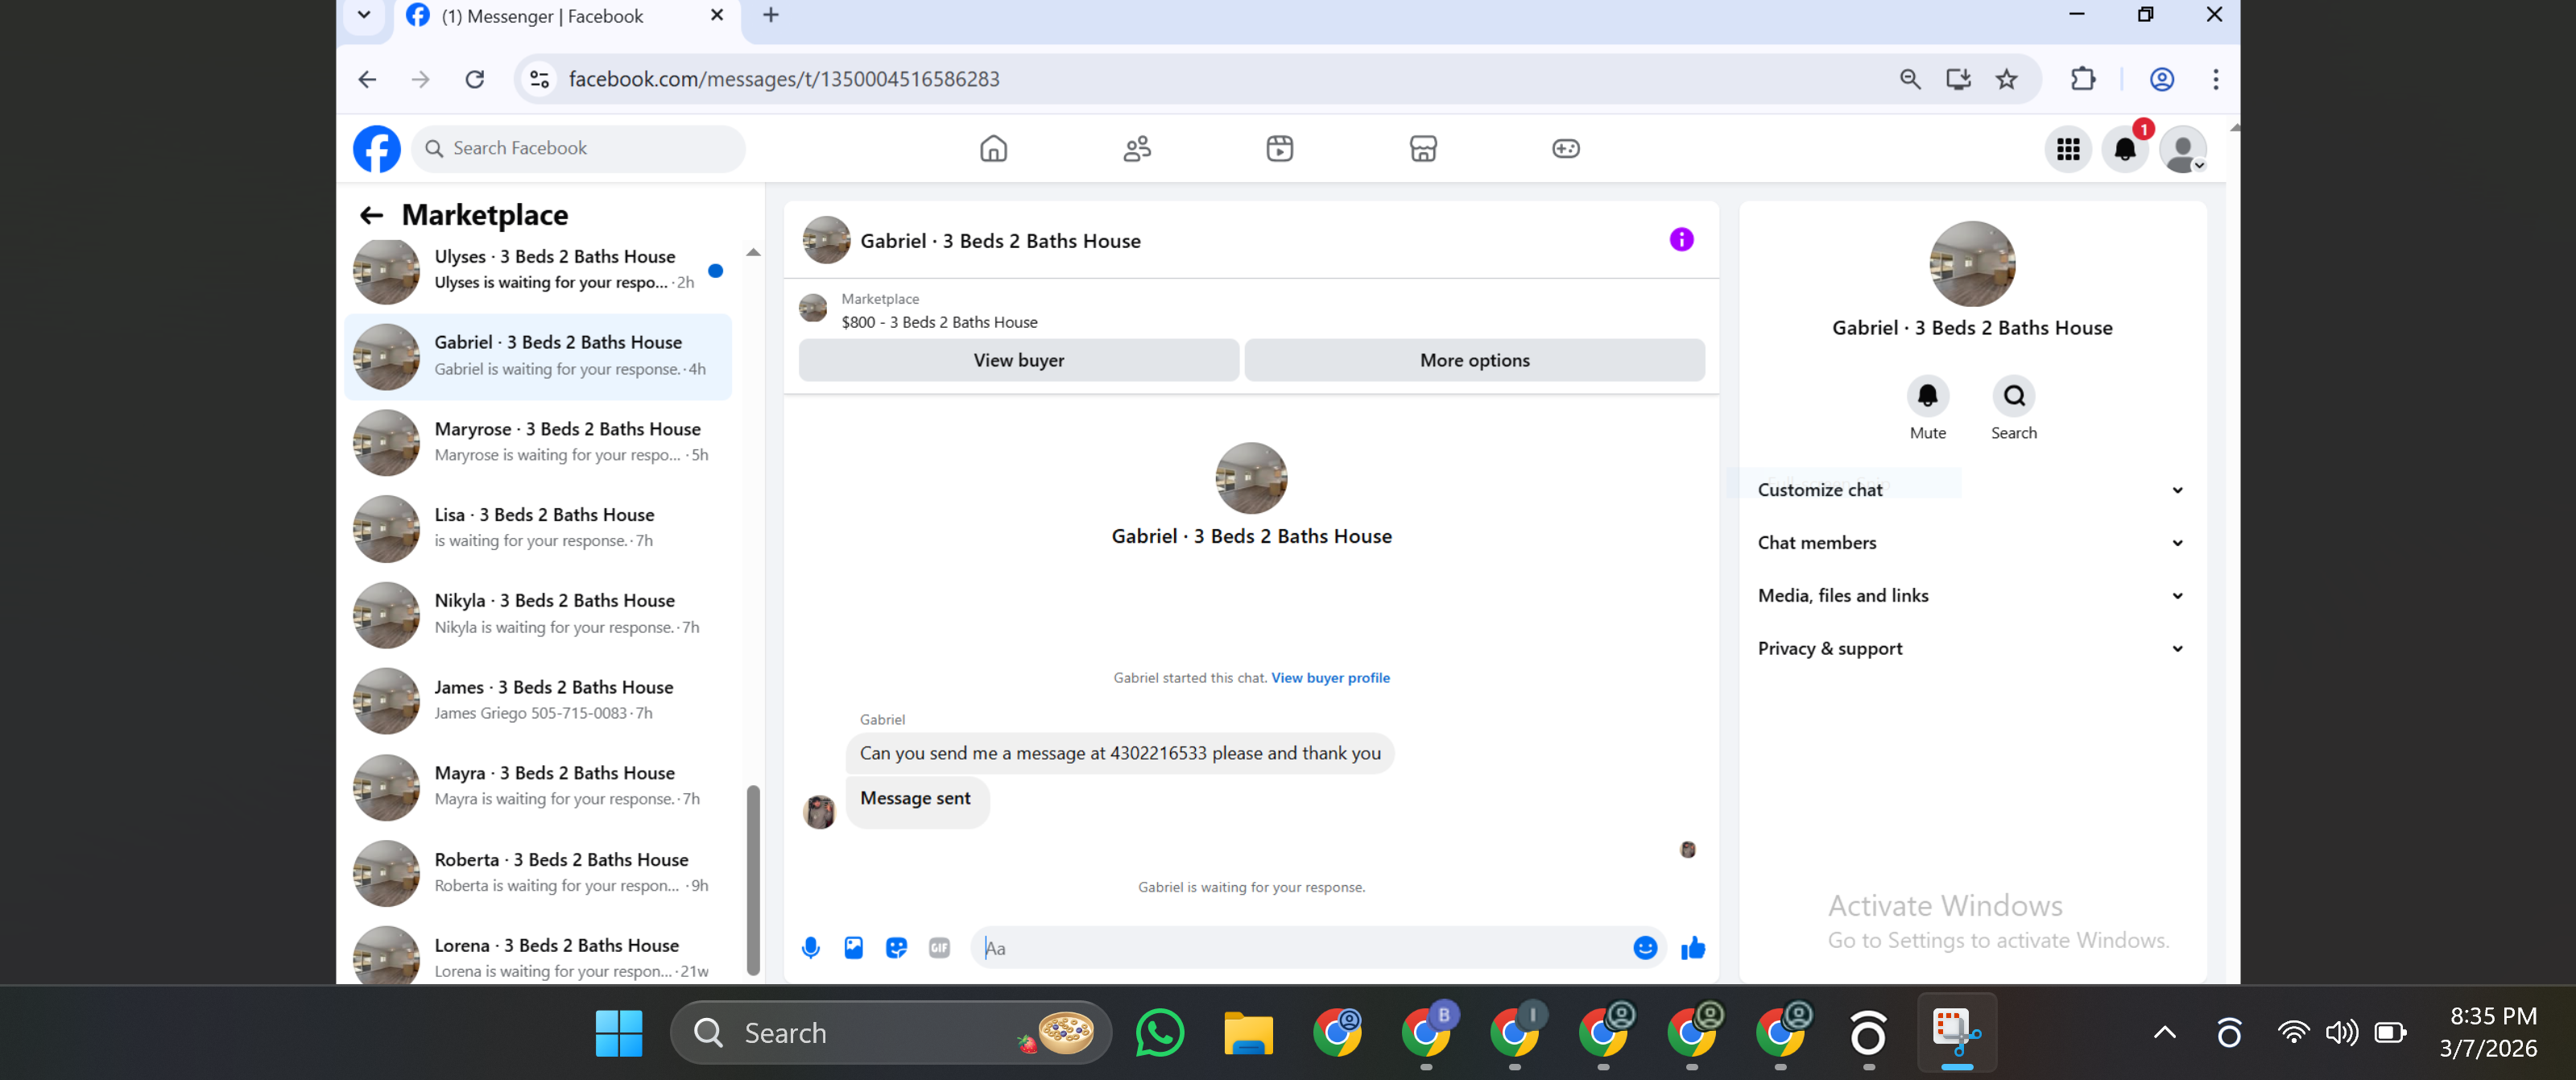Screen dimensions: 2576x1080
Task: Click the address bar URL
Action: pos(783,79)
